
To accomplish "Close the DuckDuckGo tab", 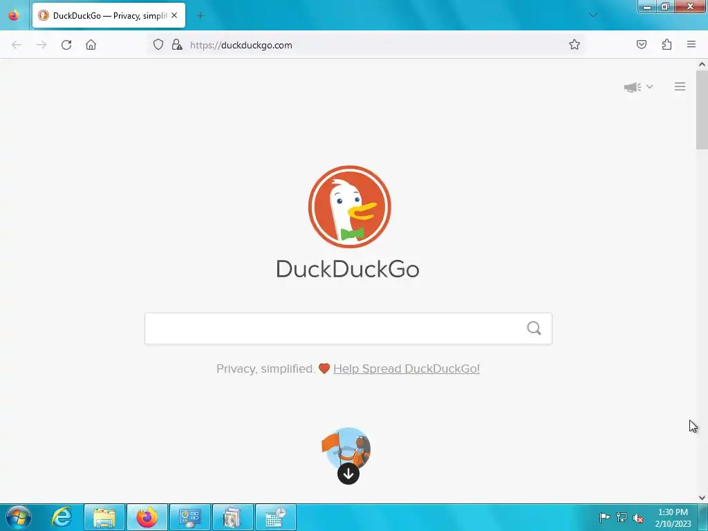I will coord(174,15).
